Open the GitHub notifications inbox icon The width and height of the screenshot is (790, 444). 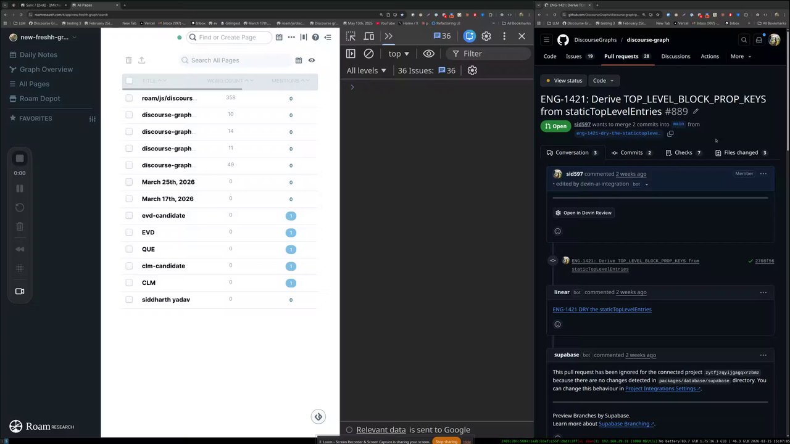coord(759,39)
